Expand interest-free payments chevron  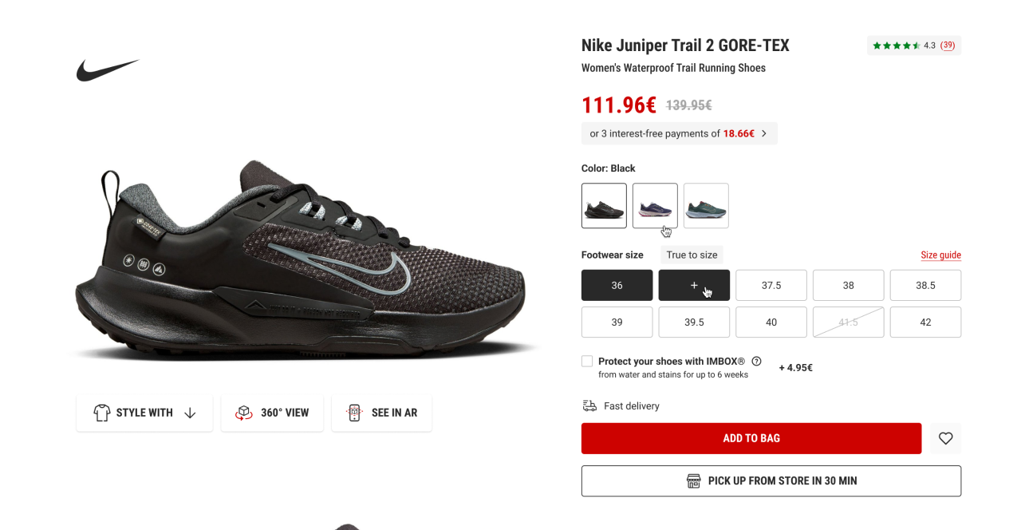coord(763,133)
